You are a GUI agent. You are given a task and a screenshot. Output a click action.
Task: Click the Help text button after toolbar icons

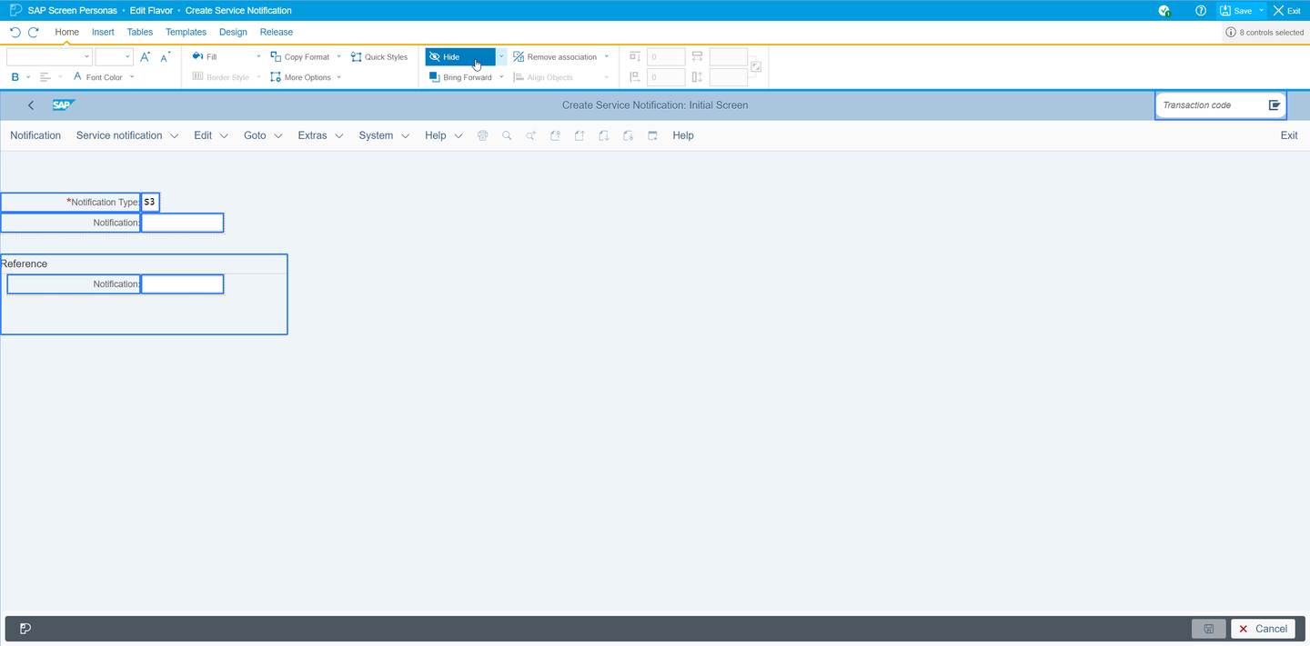coord(683,135)
